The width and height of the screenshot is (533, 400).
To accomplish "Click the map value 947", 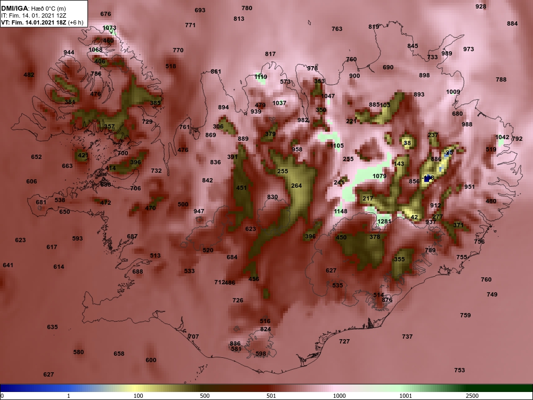I will click(199, 211).
